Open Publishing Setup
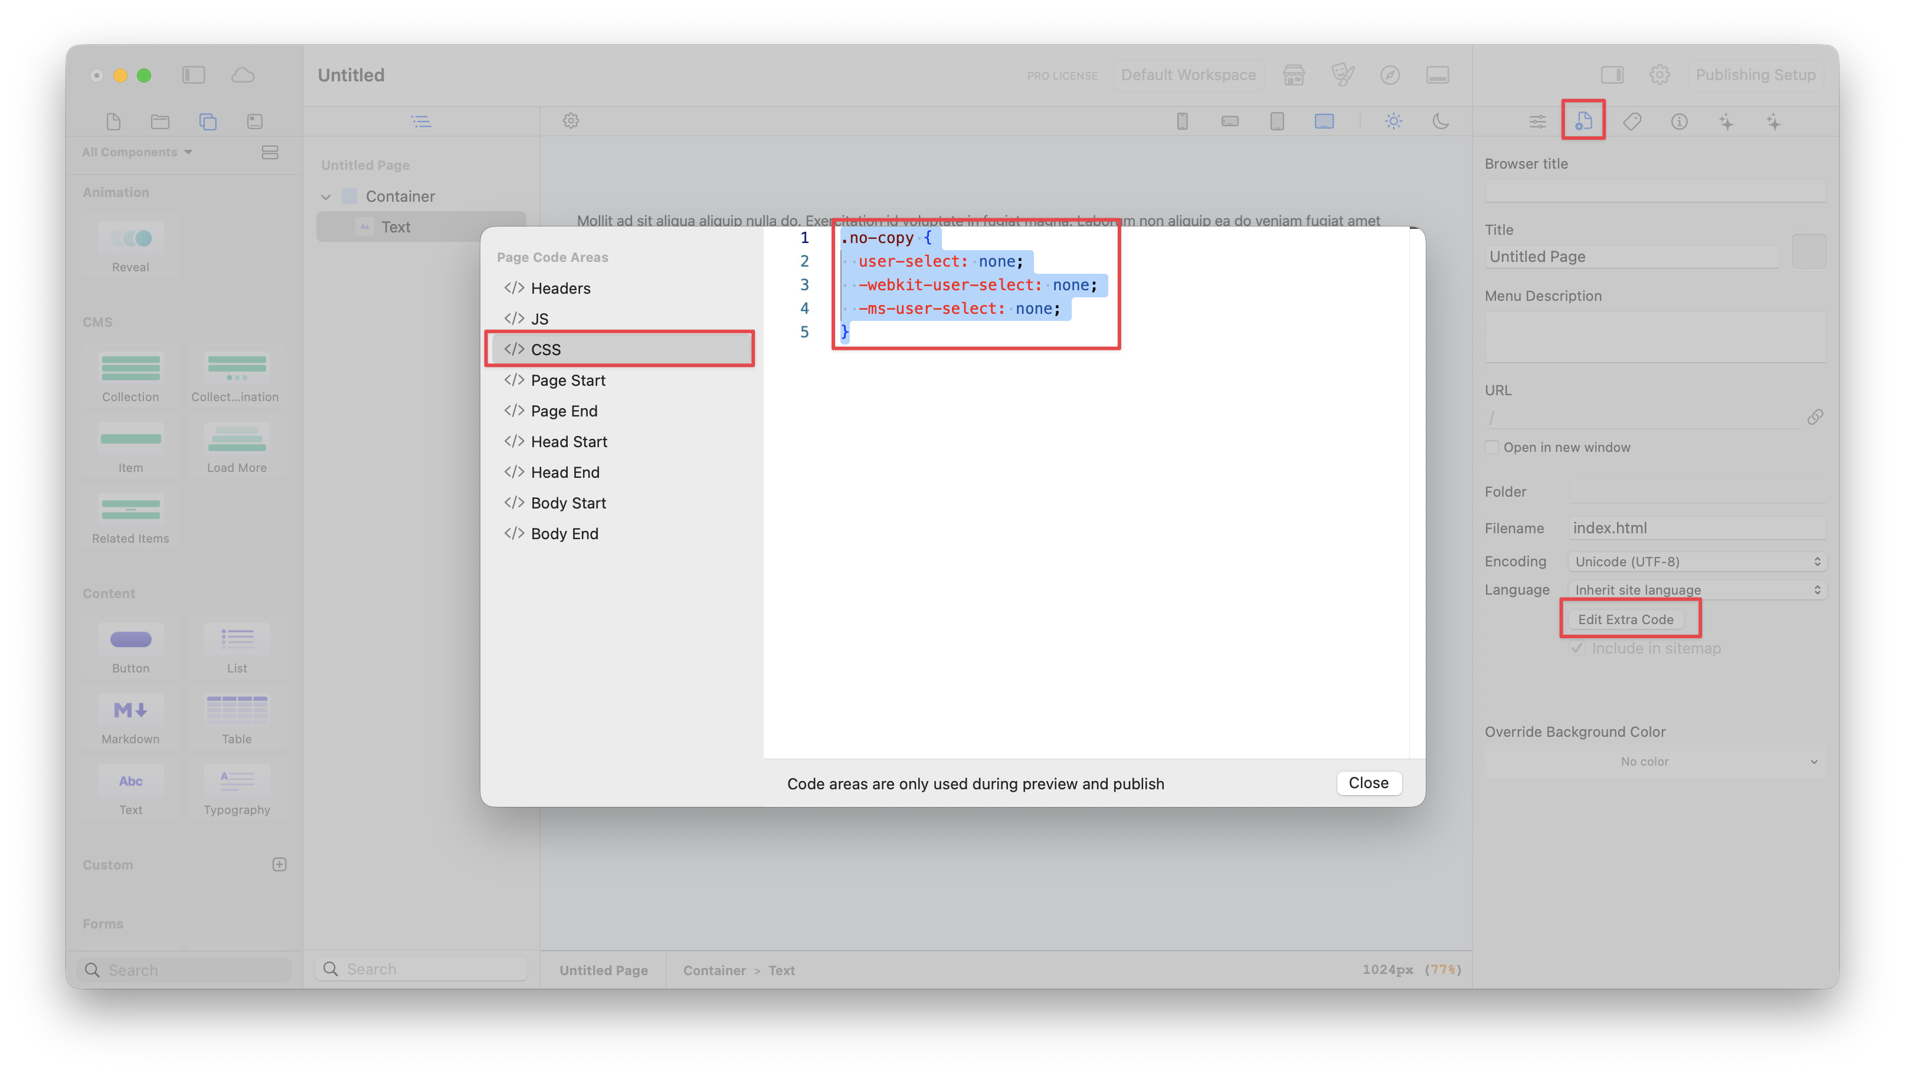Screen dimensions: 1905x1076 1755,75
